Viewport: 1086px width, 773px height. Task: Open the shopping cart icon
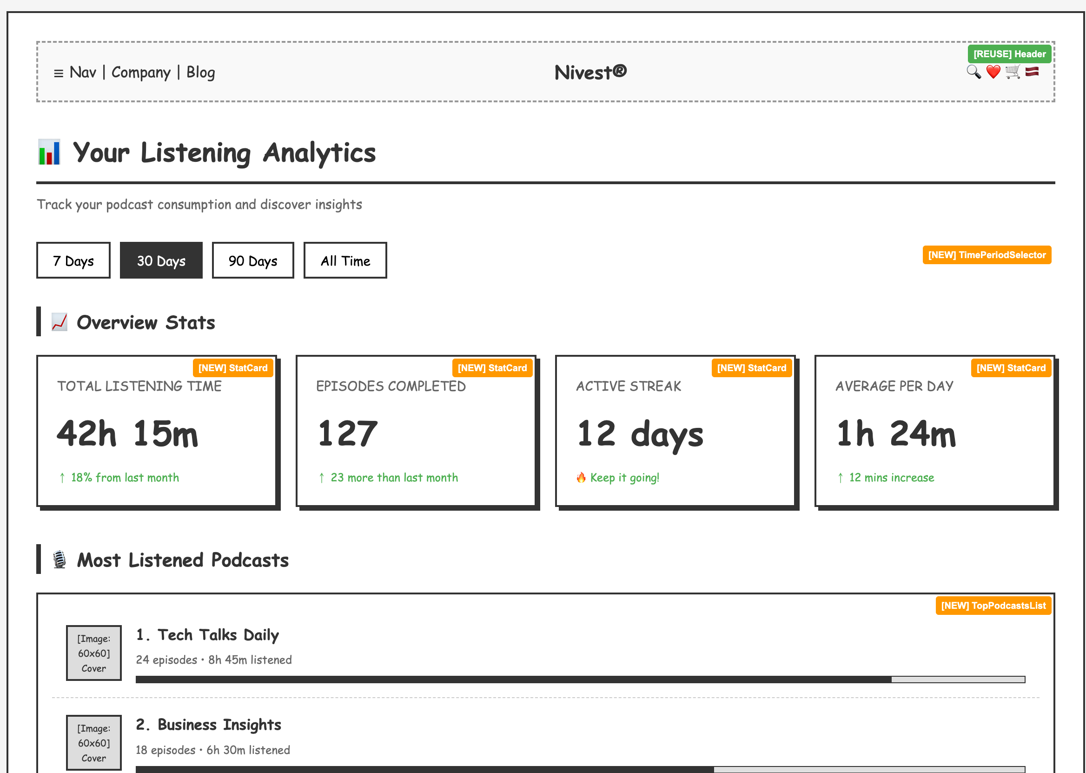(x=1013, y=72)
